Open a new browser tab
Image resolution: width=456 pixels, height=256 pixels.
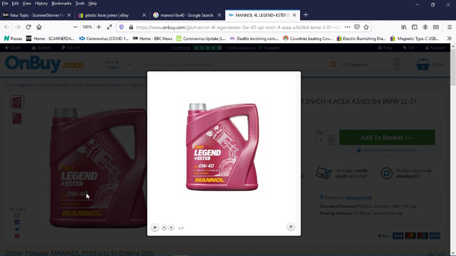[x=306, y=15]
